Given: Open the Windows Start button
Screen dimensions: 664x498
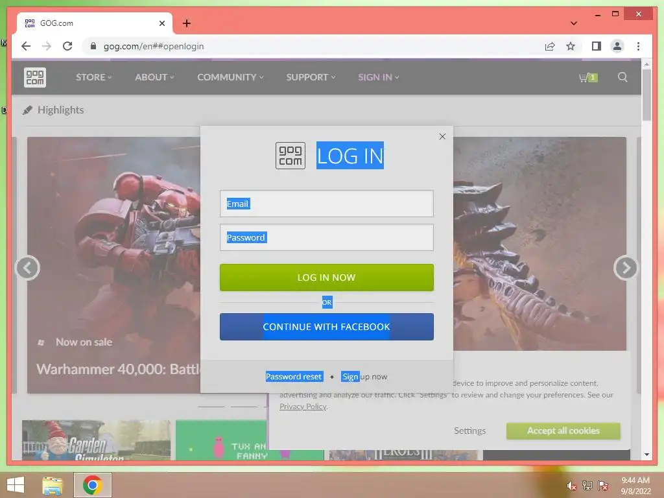Looking at the screenshot, I should tap(16, 484).
